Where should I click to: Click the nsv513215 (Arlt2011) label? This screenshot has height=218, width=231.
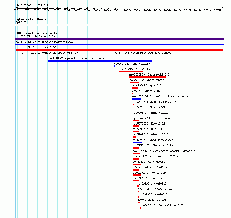click(x=134, y=69)
